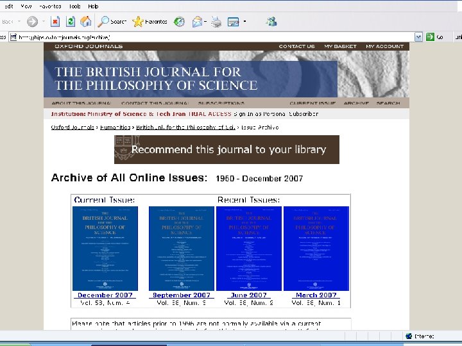Open the Messenger icon in the toolbar
Image resolution: width=462 pixels, height=346 pixels.
click(271, 22)
